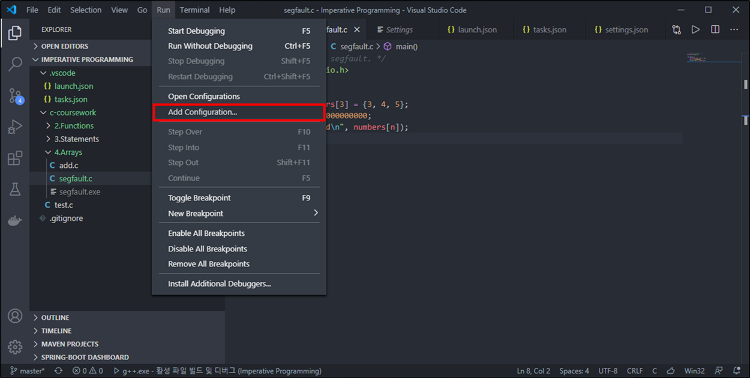Screen dimensions: 750x378
Task: Choose Remove All Breakpoints entry
Action: tap(239, 264)
